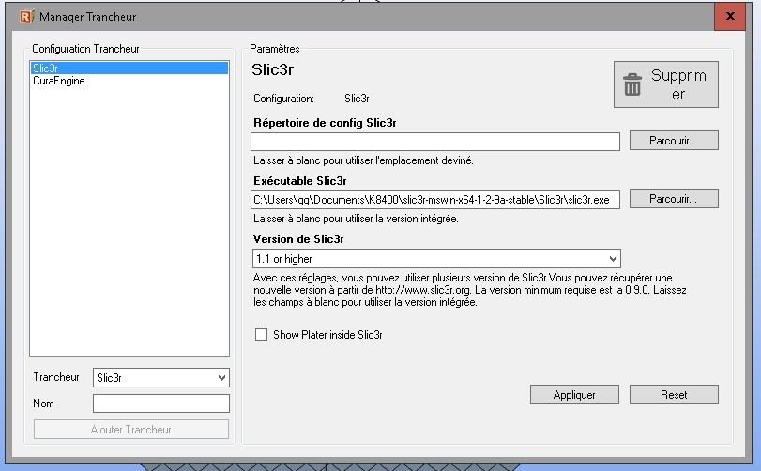Image resolution: width=761 pixels, height=471 pixels.
Task: Expand the Trancheur combo box
Action: tap(160, 377)
